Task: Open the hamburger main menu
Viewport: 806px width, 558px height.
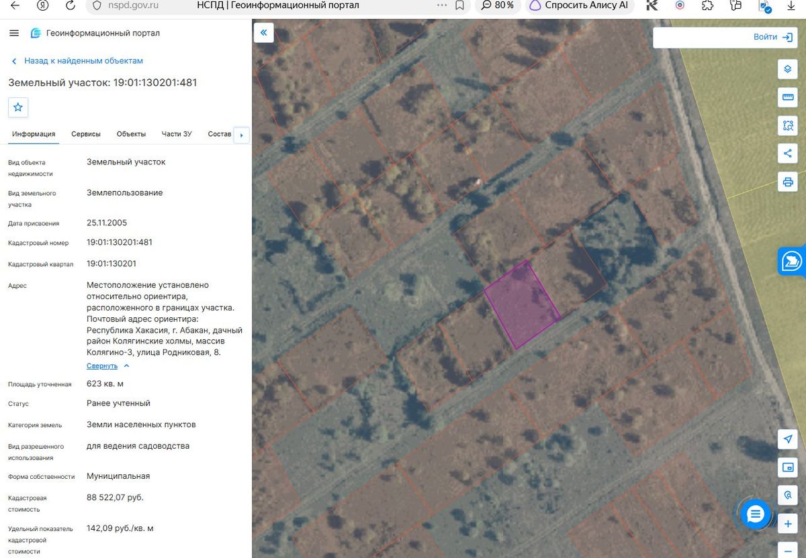Action: (14, 33)
